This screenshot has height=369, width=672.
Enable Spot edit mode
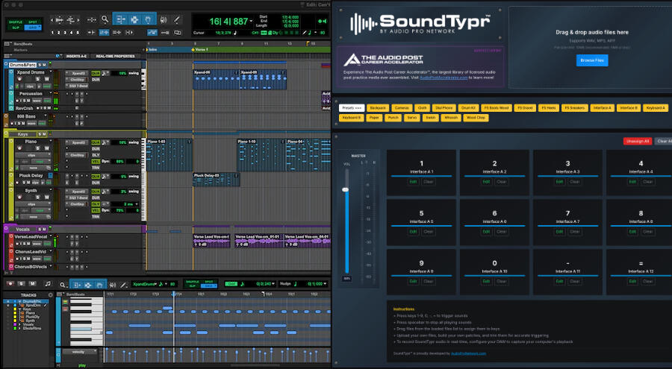(x=33, y=22)
